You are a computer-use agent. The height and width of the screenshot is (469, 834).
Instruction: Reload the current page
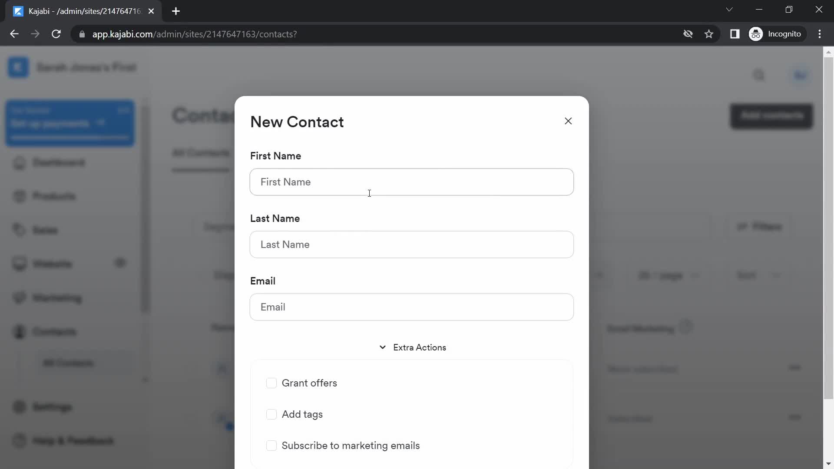(56, 34)
